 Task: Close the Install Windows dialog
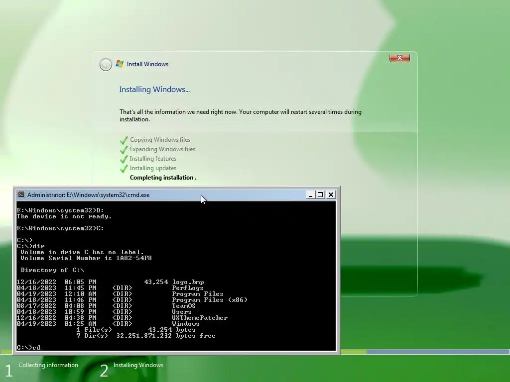coord(399,58)
